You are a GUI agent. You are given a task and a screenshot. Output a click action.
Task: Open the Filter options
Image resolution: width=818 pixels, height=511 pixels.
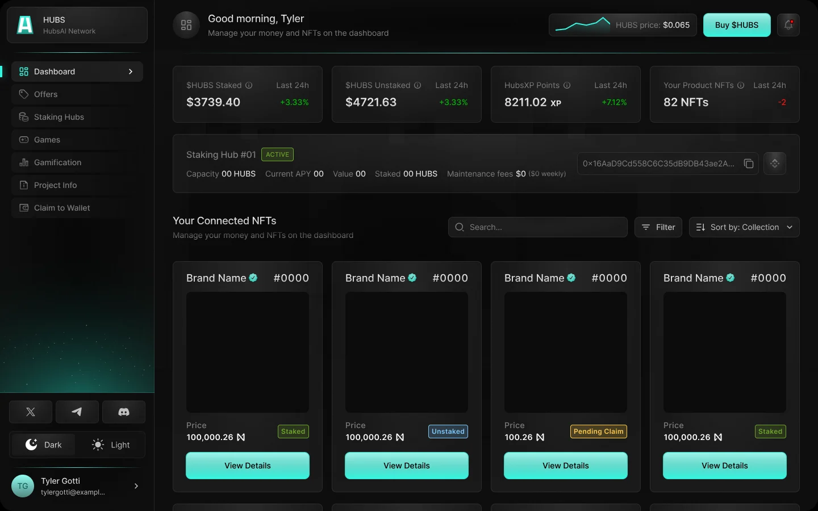click(x=658, y=227)
